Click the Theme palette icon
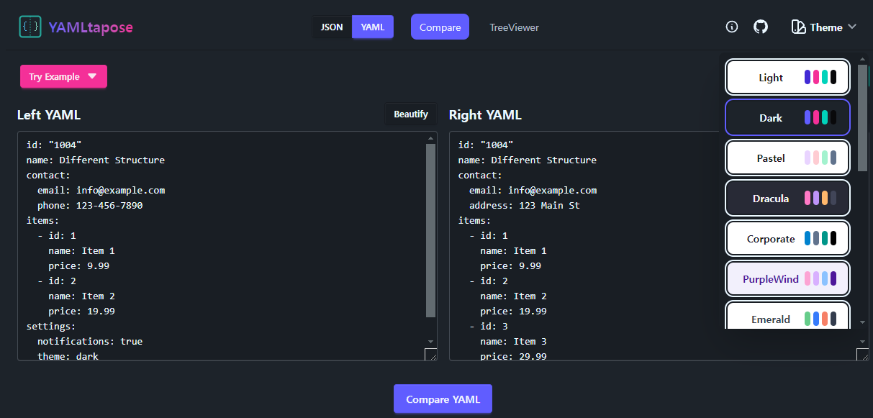Image resolution: width=873 pixels, height=418 pixels. coord(798,27)
